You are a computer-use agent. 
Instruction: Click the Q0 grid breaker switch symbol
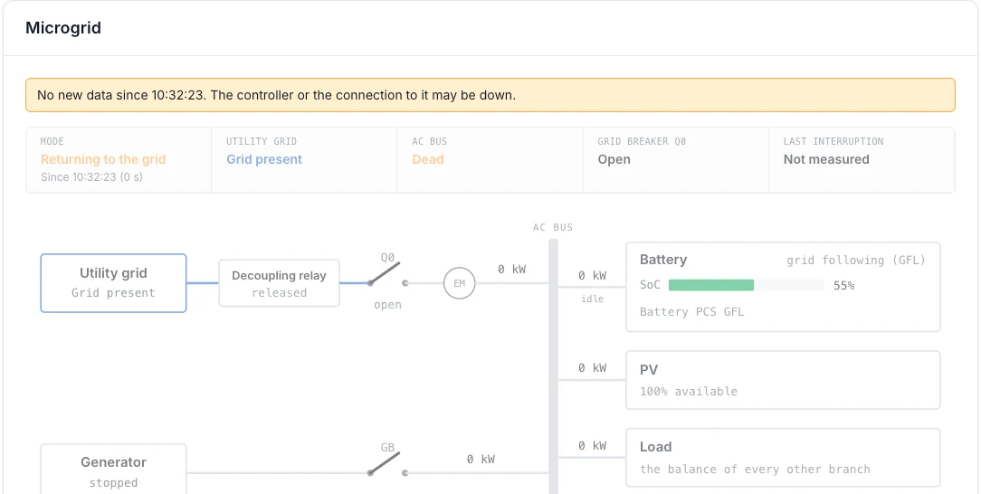coord(387,275)
